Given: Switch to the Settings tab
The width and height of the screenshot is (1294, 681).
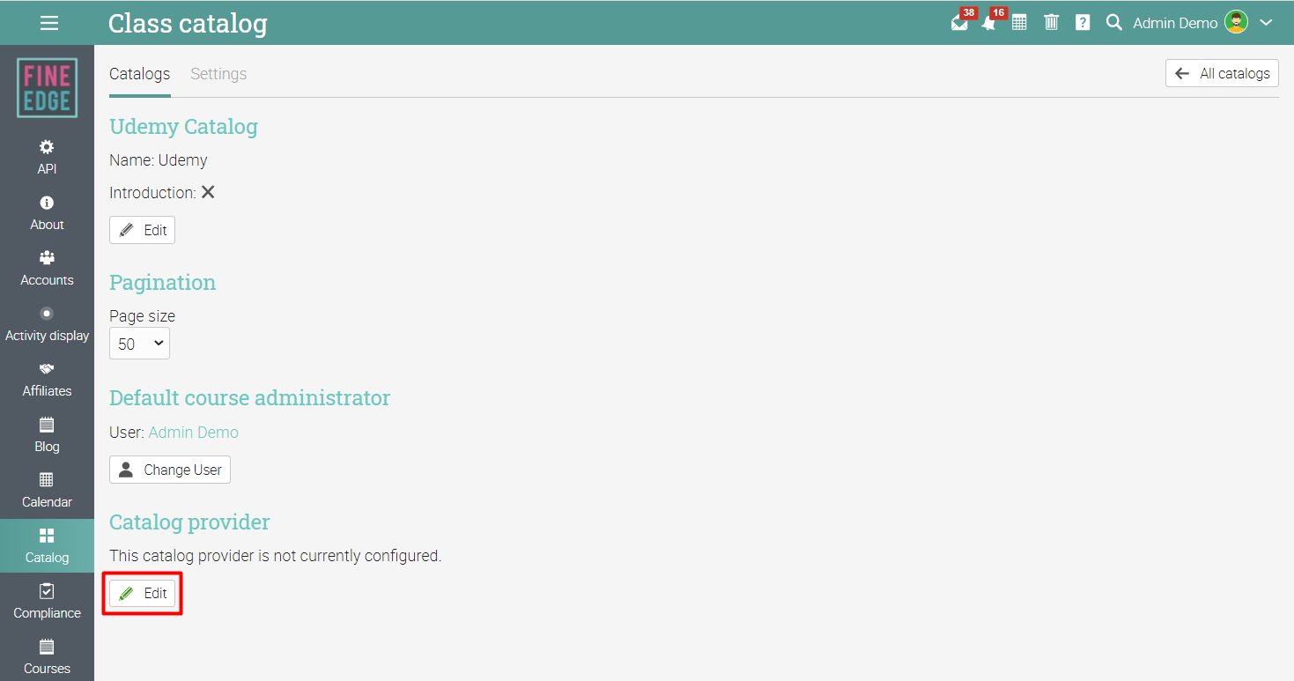Looking at the screenshot, I should pos(218,74).
